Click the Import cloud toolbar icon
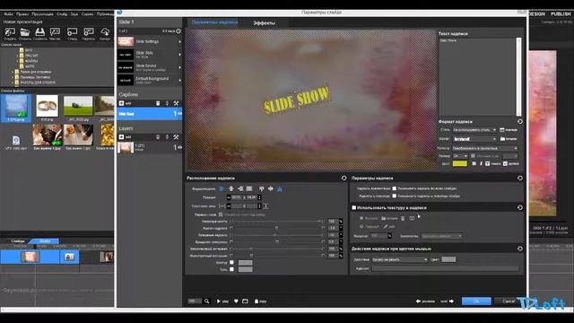The image size is (574, 323). (x=105, y=32)
